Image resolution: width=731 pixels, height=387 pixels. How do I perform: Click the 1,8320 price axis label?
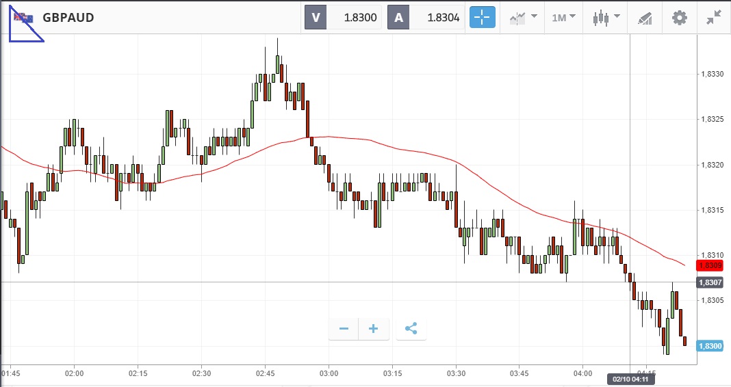tap(712, 165)
